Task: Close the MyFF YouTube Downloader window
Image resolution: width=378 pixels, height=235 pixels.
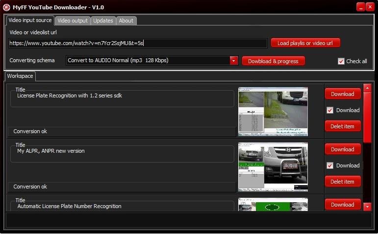Action: point(370,7)
